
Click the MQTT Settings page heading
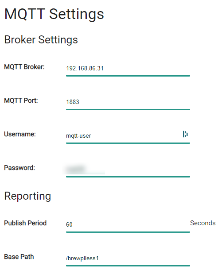coord(54,14)
